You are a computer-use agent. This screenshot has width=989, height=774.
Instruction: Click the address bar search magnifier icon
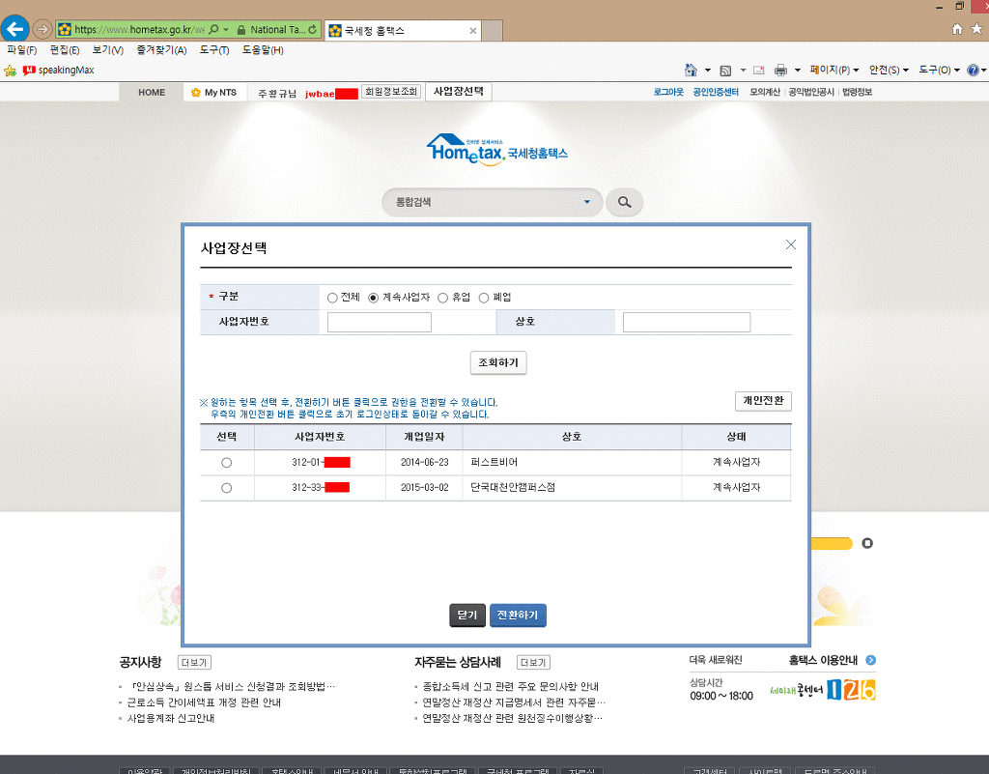pyautogui.click(x=213, y=29)
